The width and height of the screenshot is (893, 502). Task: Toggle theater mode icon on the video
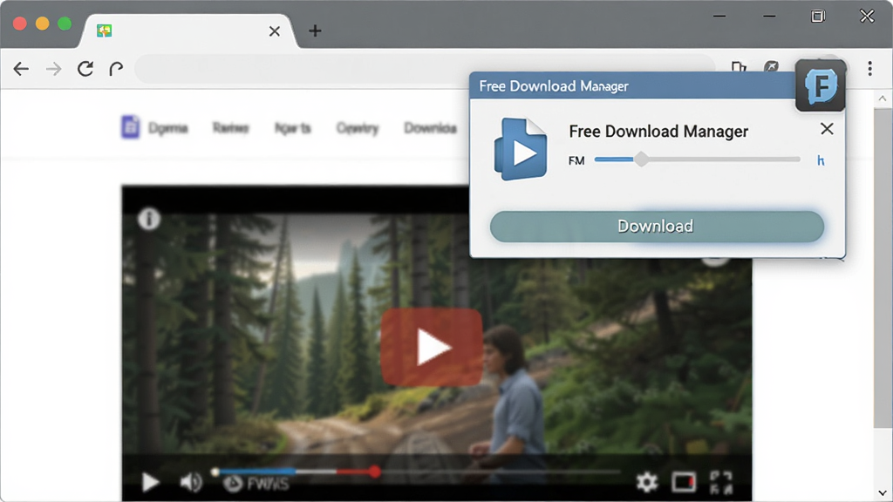[684, 482]
